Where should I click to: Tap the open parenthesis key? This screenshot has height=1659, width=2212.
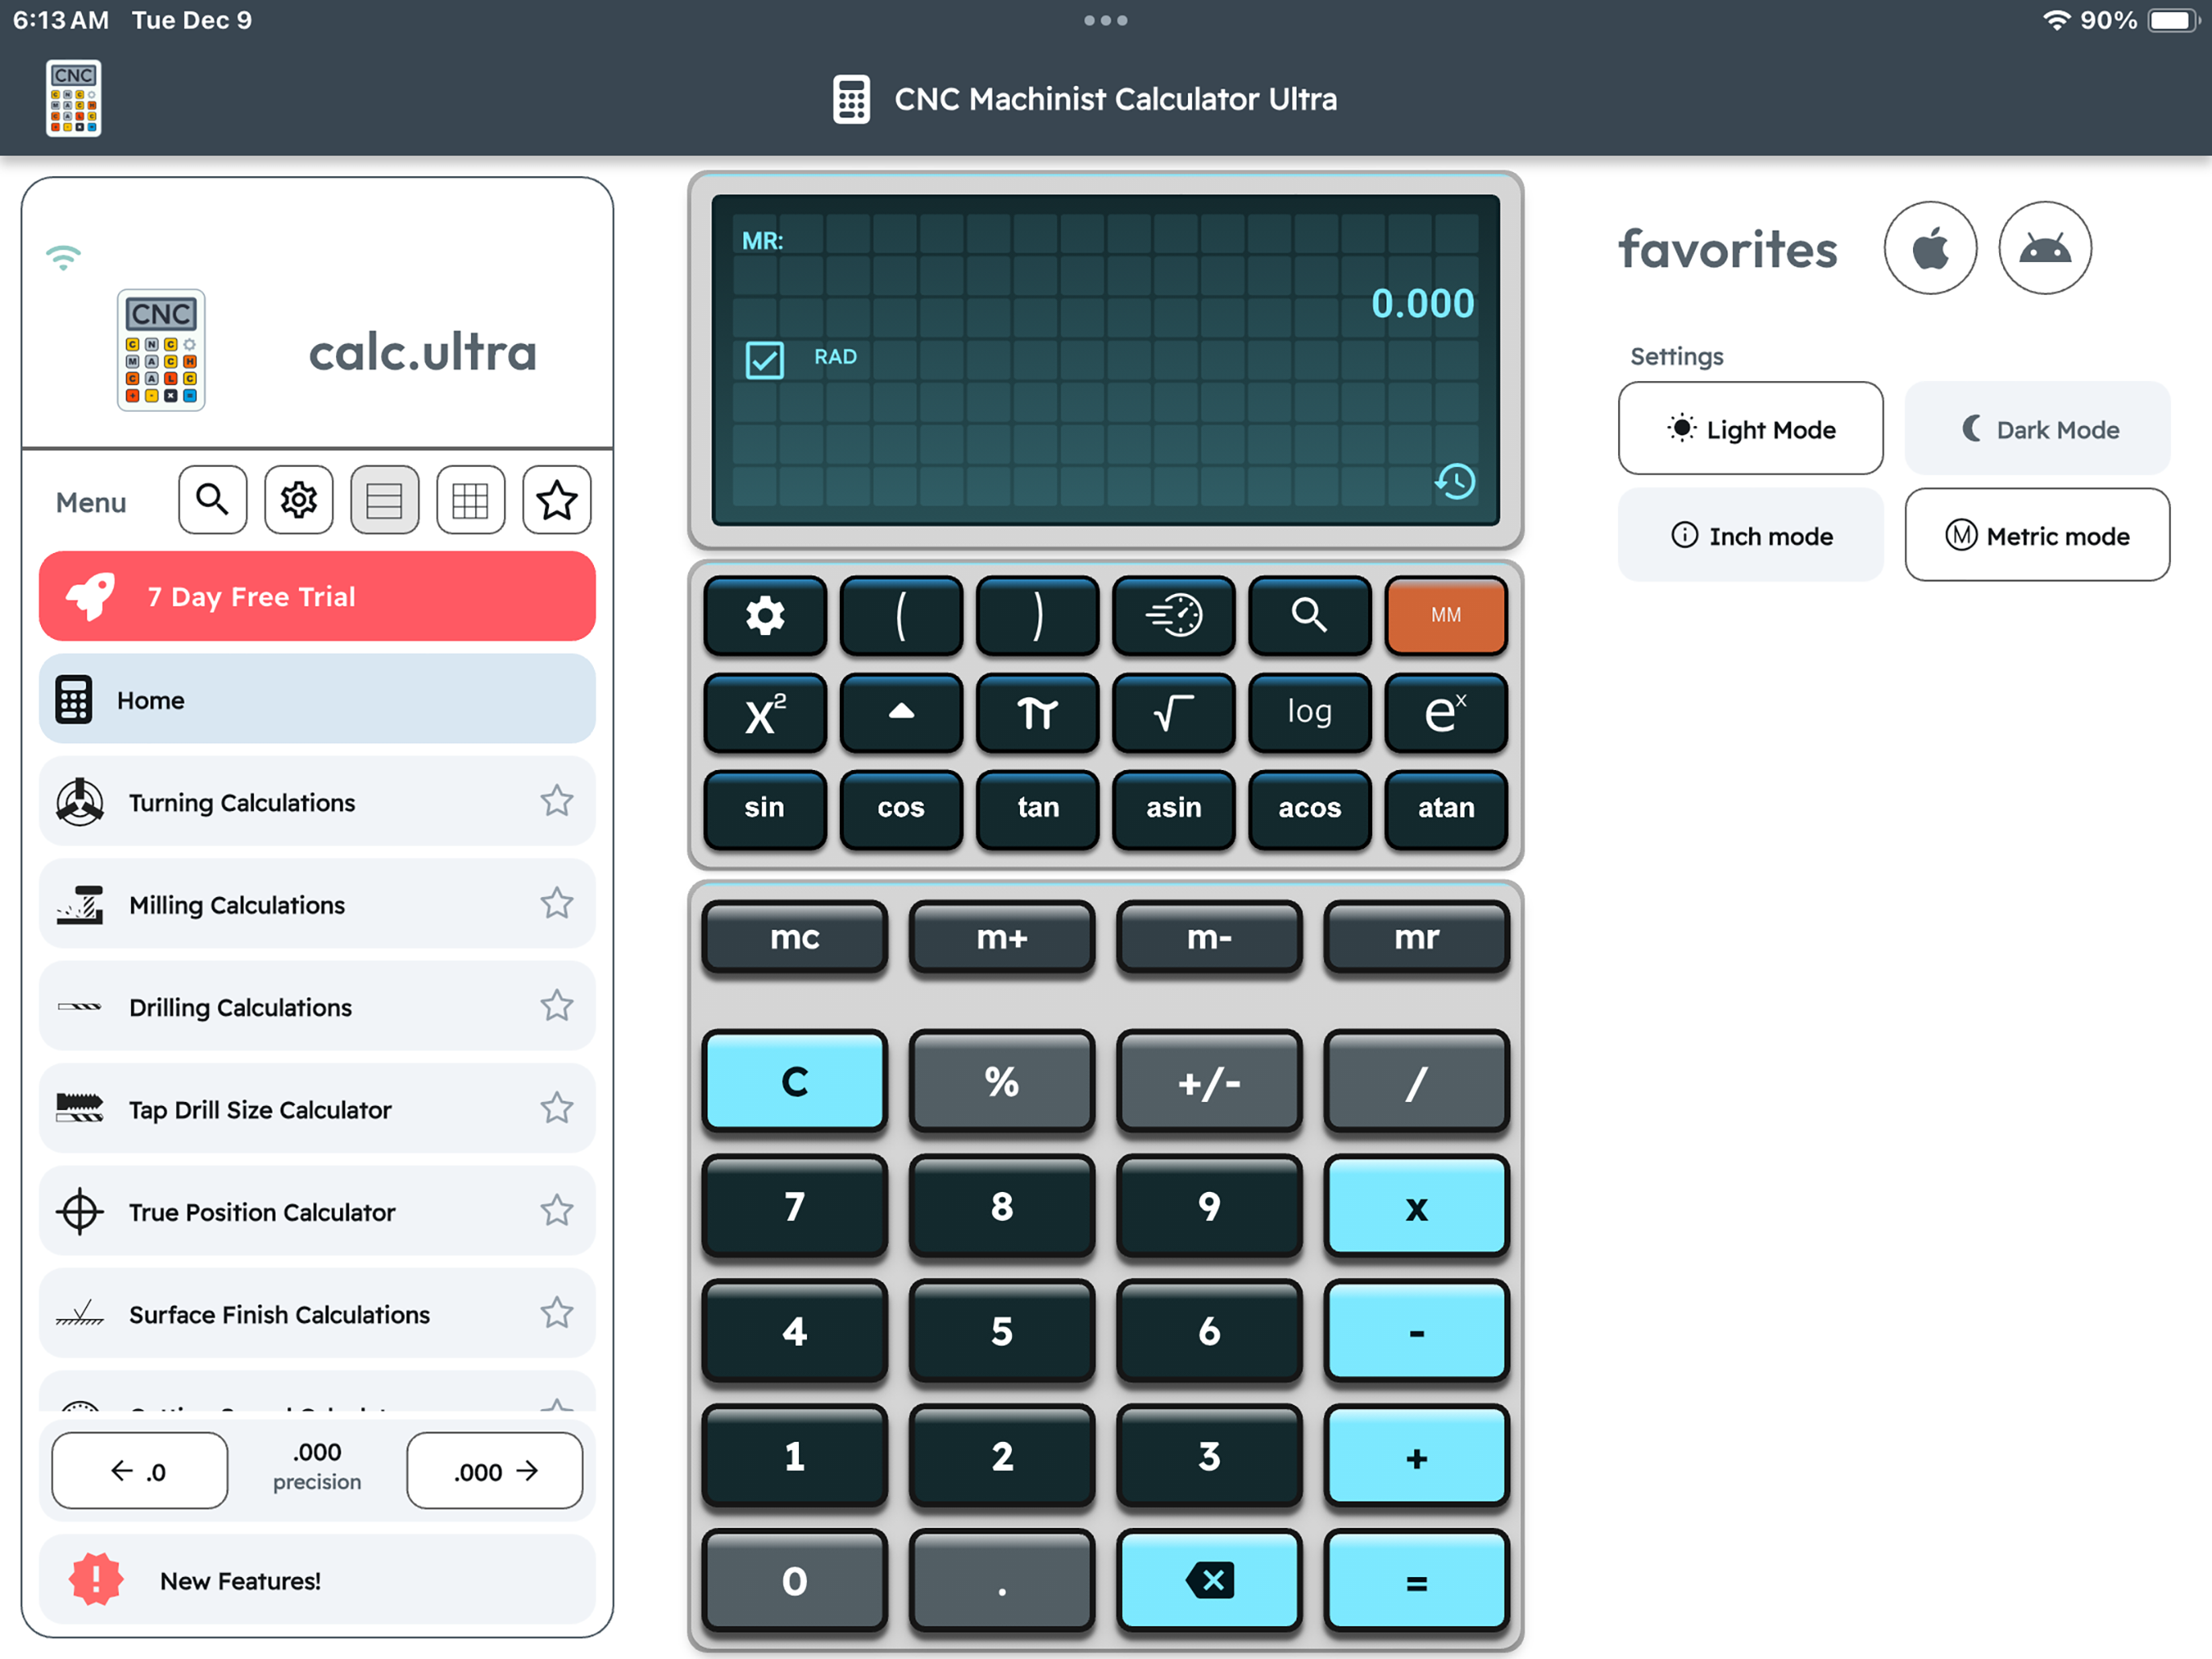click(x=901, y=615)
